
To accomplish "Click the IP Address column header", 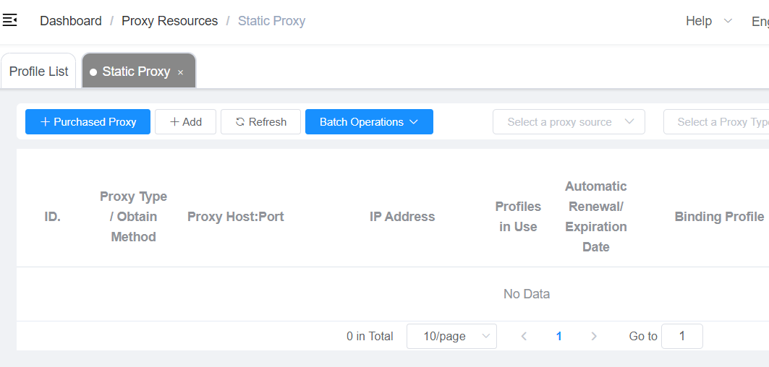I will point(402,217).
